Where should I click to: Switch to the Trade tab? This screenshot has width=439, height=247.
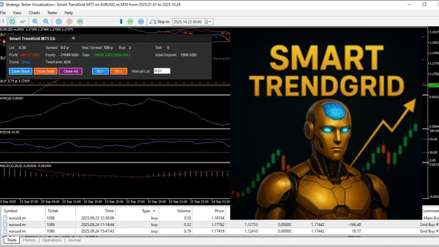tap(12, 240)
